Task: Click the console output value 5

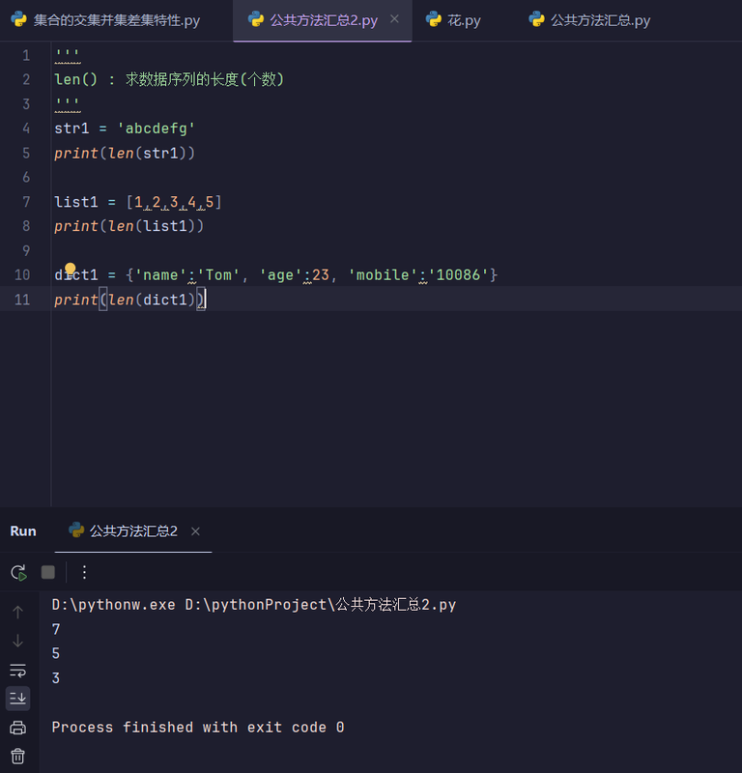Action: click(56, 654)
